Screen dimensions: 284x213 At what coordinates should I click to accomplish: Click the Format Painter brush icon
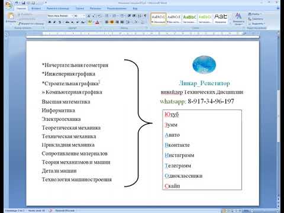click(x=19, y=24)
